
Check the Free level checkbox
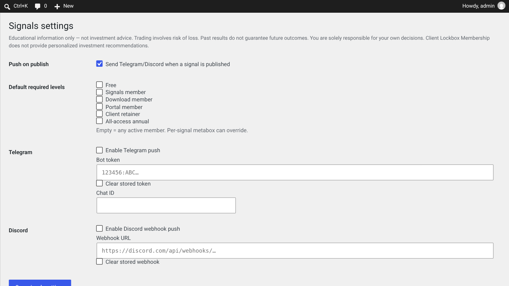point(100,85)
